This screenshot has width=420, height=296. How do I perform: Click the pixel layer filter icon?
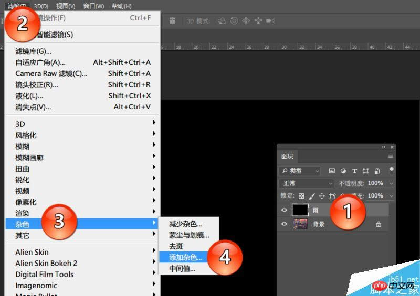click(332, 171)
